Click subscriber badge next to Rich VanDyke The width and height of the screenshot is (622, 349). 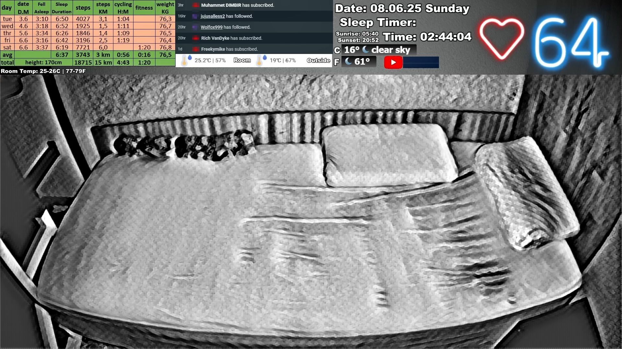[196, 38]
